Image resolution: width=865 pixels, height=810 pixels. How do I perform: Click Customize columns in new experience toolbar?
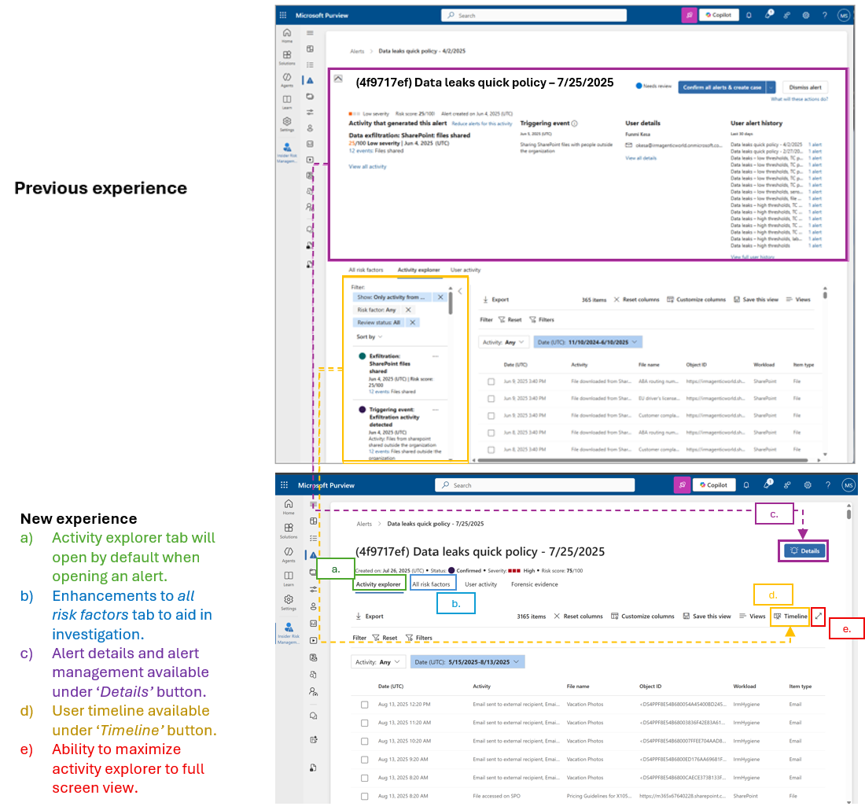[x=642, y=617]
